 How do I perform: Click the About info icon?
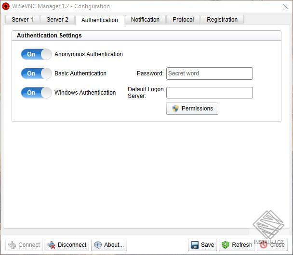(x=98, y=245)
